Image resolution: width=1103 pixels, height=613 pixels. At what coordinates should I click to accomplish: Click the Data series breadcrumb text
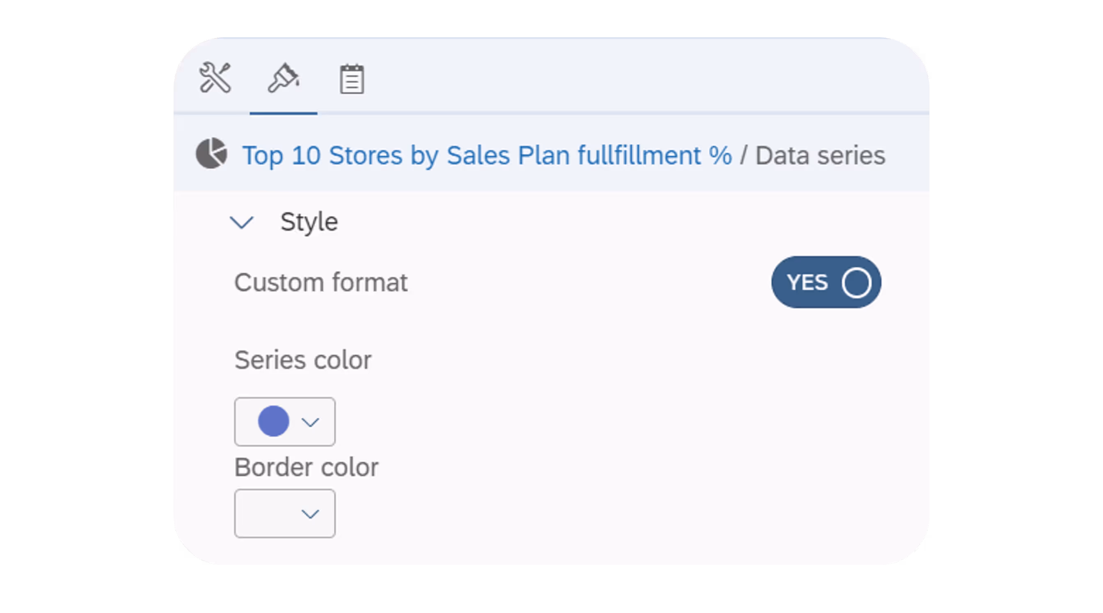819,156
